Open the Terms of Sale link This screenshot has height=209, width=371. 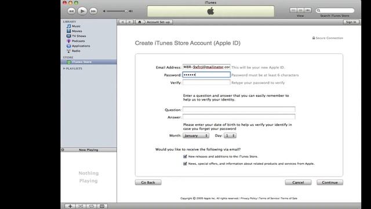[x=289, y=199]
